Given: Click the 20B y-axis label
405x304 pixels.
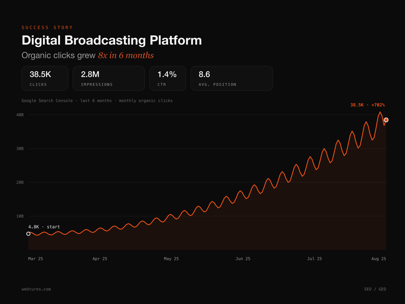Looking at the screenshot, I should pos(20,182).
